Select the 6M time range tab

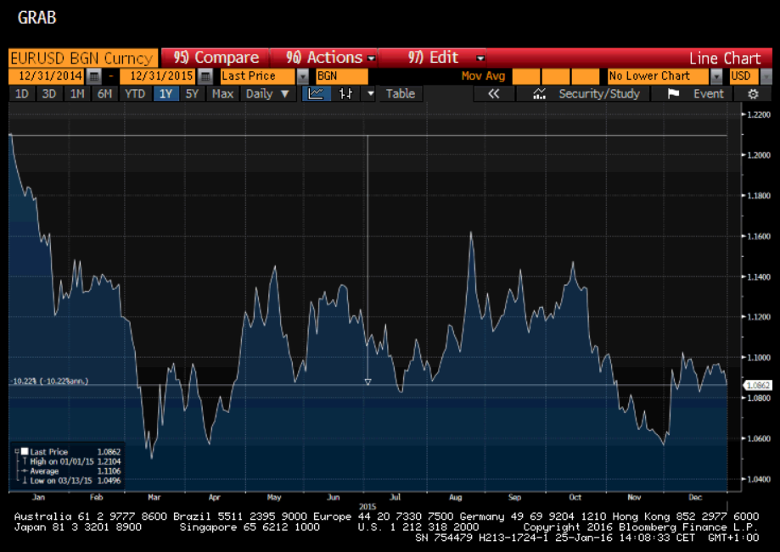pyautogui.click(x=104, y=93)
